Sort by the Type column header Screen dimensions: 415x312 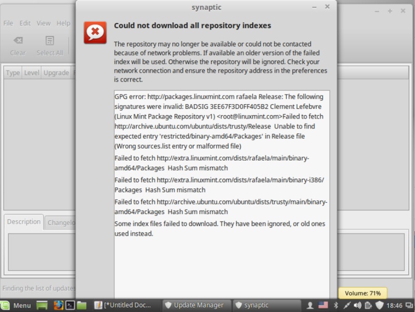click(x=13, y=73)
